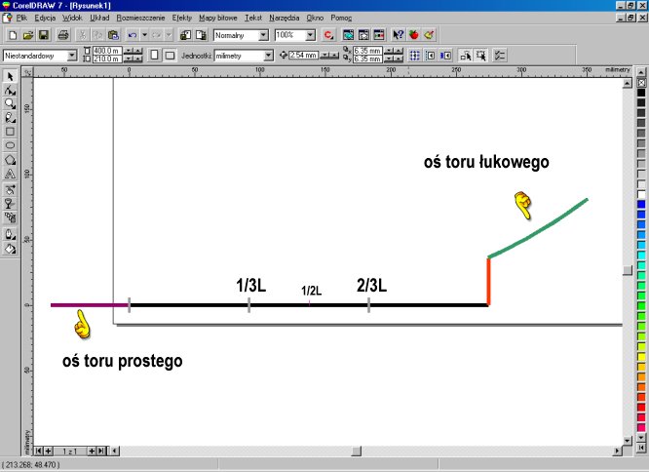This screenshot has height=472, width=649.
Task: Click the text label 'oś toru łukowego'
Action: pyautogui.click(x=486, y=163)
